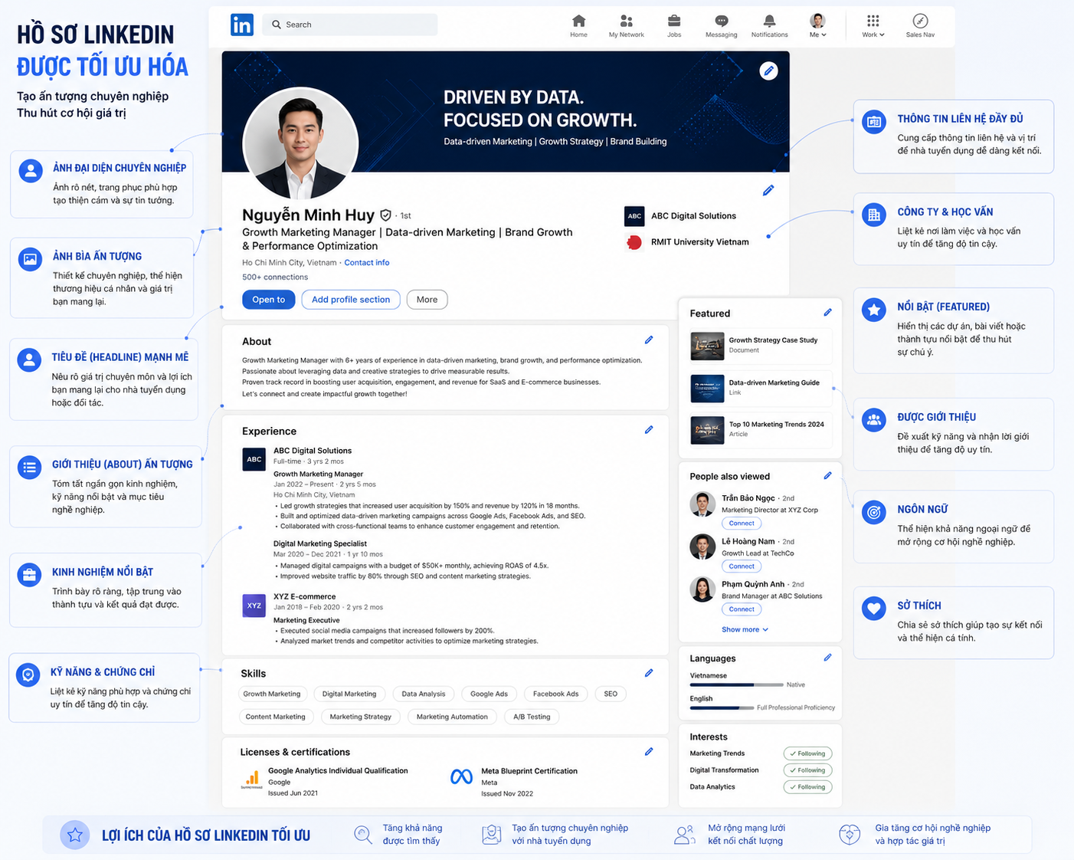This screenshot has width=1074, height=860.
Task: Open the Work apps dropdown
Action: (873, 25)
